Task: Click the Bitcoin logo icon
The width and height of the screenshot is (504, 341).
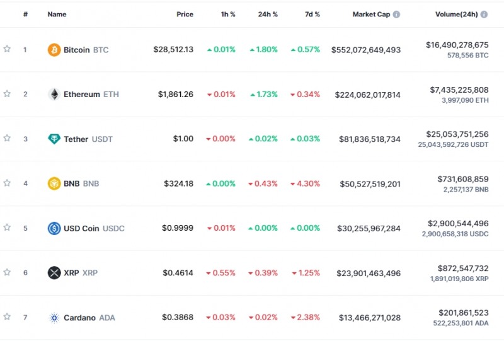Action: pos(54,50)
